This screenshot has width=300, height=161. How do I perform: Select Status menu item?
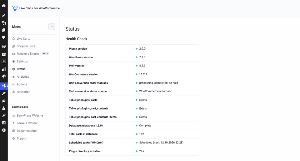coord(21,69)
